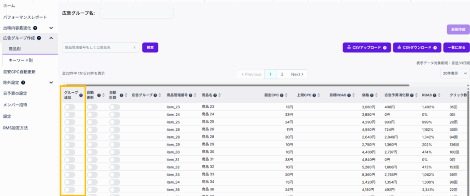Click the help icon beside 出稿内容最適化
The height and width of the screenshot is (196, 470).
click(x=41, y=28)
